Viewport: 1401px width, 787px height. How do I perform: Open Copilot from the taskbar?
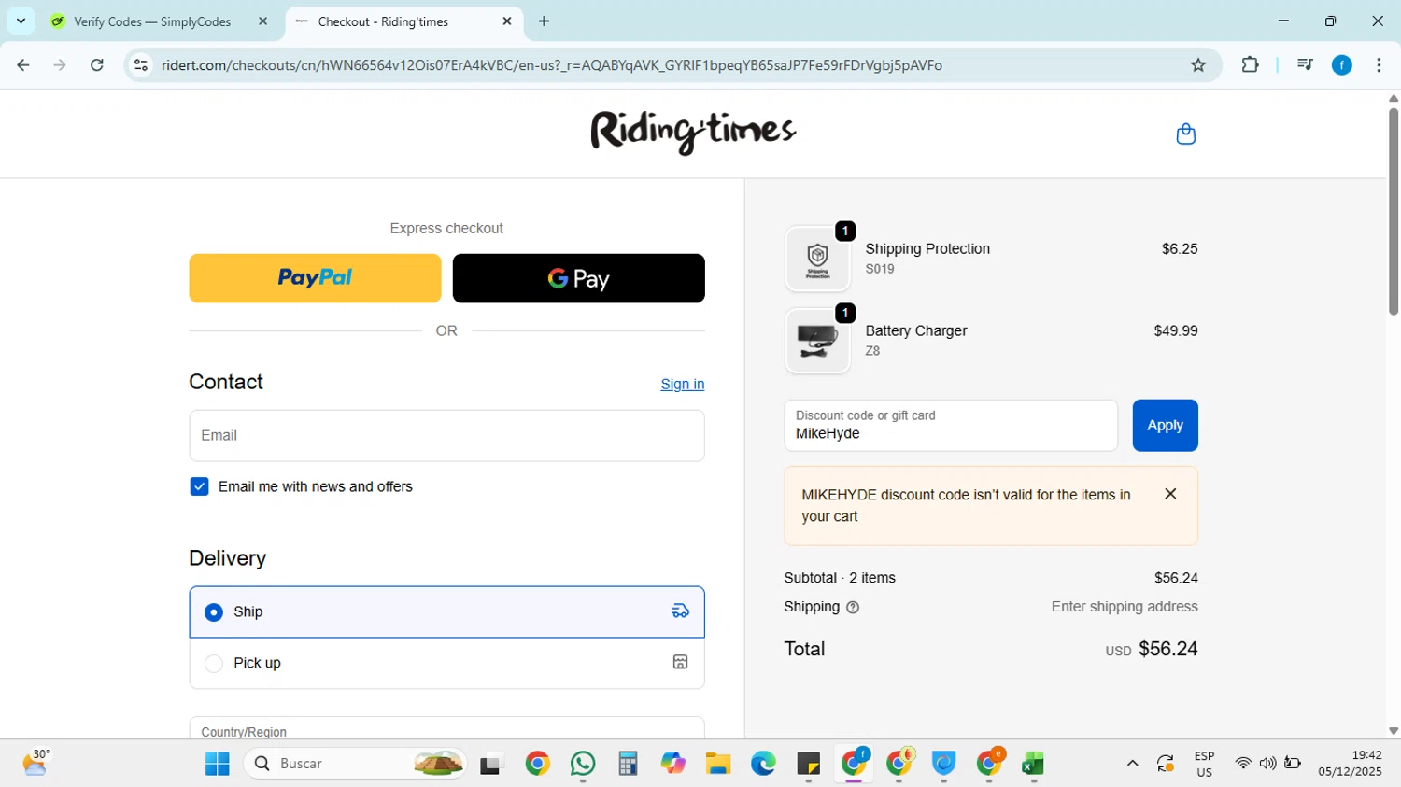click(x=672, y=764)
